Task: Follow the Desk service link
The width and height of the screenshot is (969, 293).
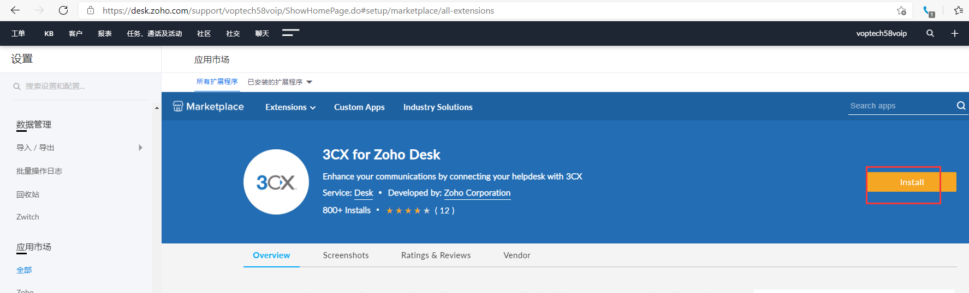Action: click(x=364, y=193)
